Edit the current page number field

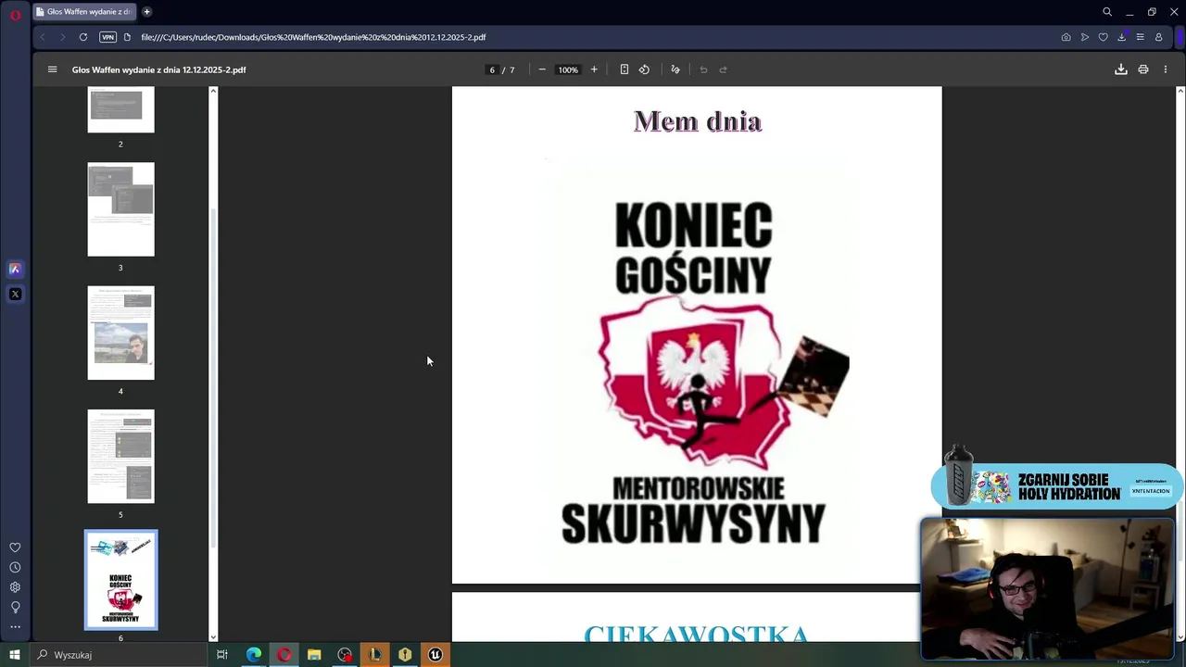(492, 69)
